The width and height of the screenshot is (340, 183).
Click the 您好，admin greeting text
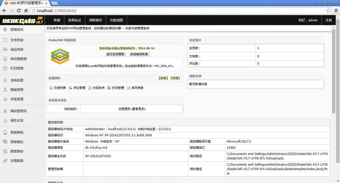click(x=308, y=20)
